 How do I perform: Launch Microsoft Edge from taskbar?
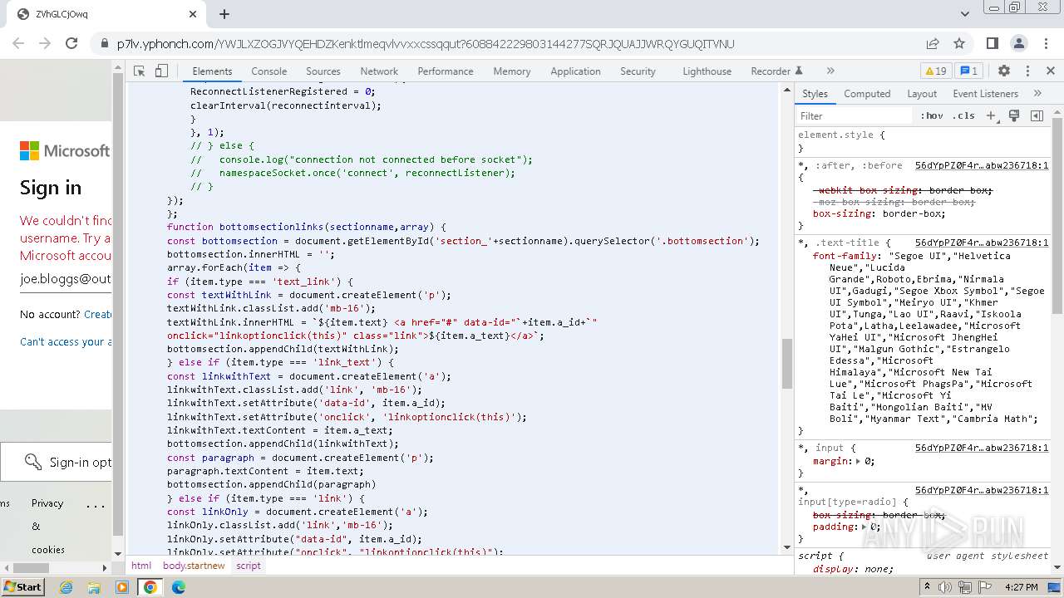[x=179, y=587]
